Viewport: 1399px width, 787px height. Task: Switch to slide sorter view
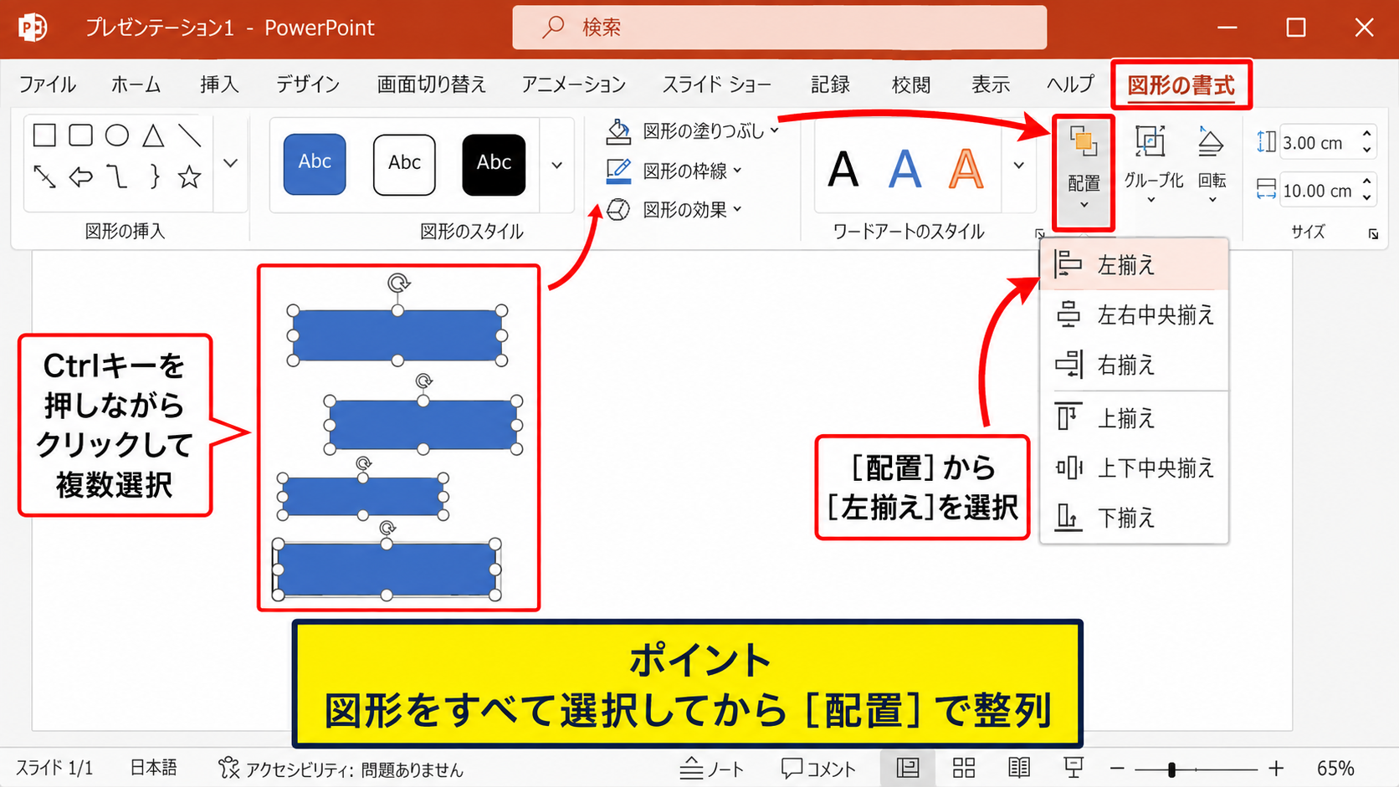pos(964,768)
